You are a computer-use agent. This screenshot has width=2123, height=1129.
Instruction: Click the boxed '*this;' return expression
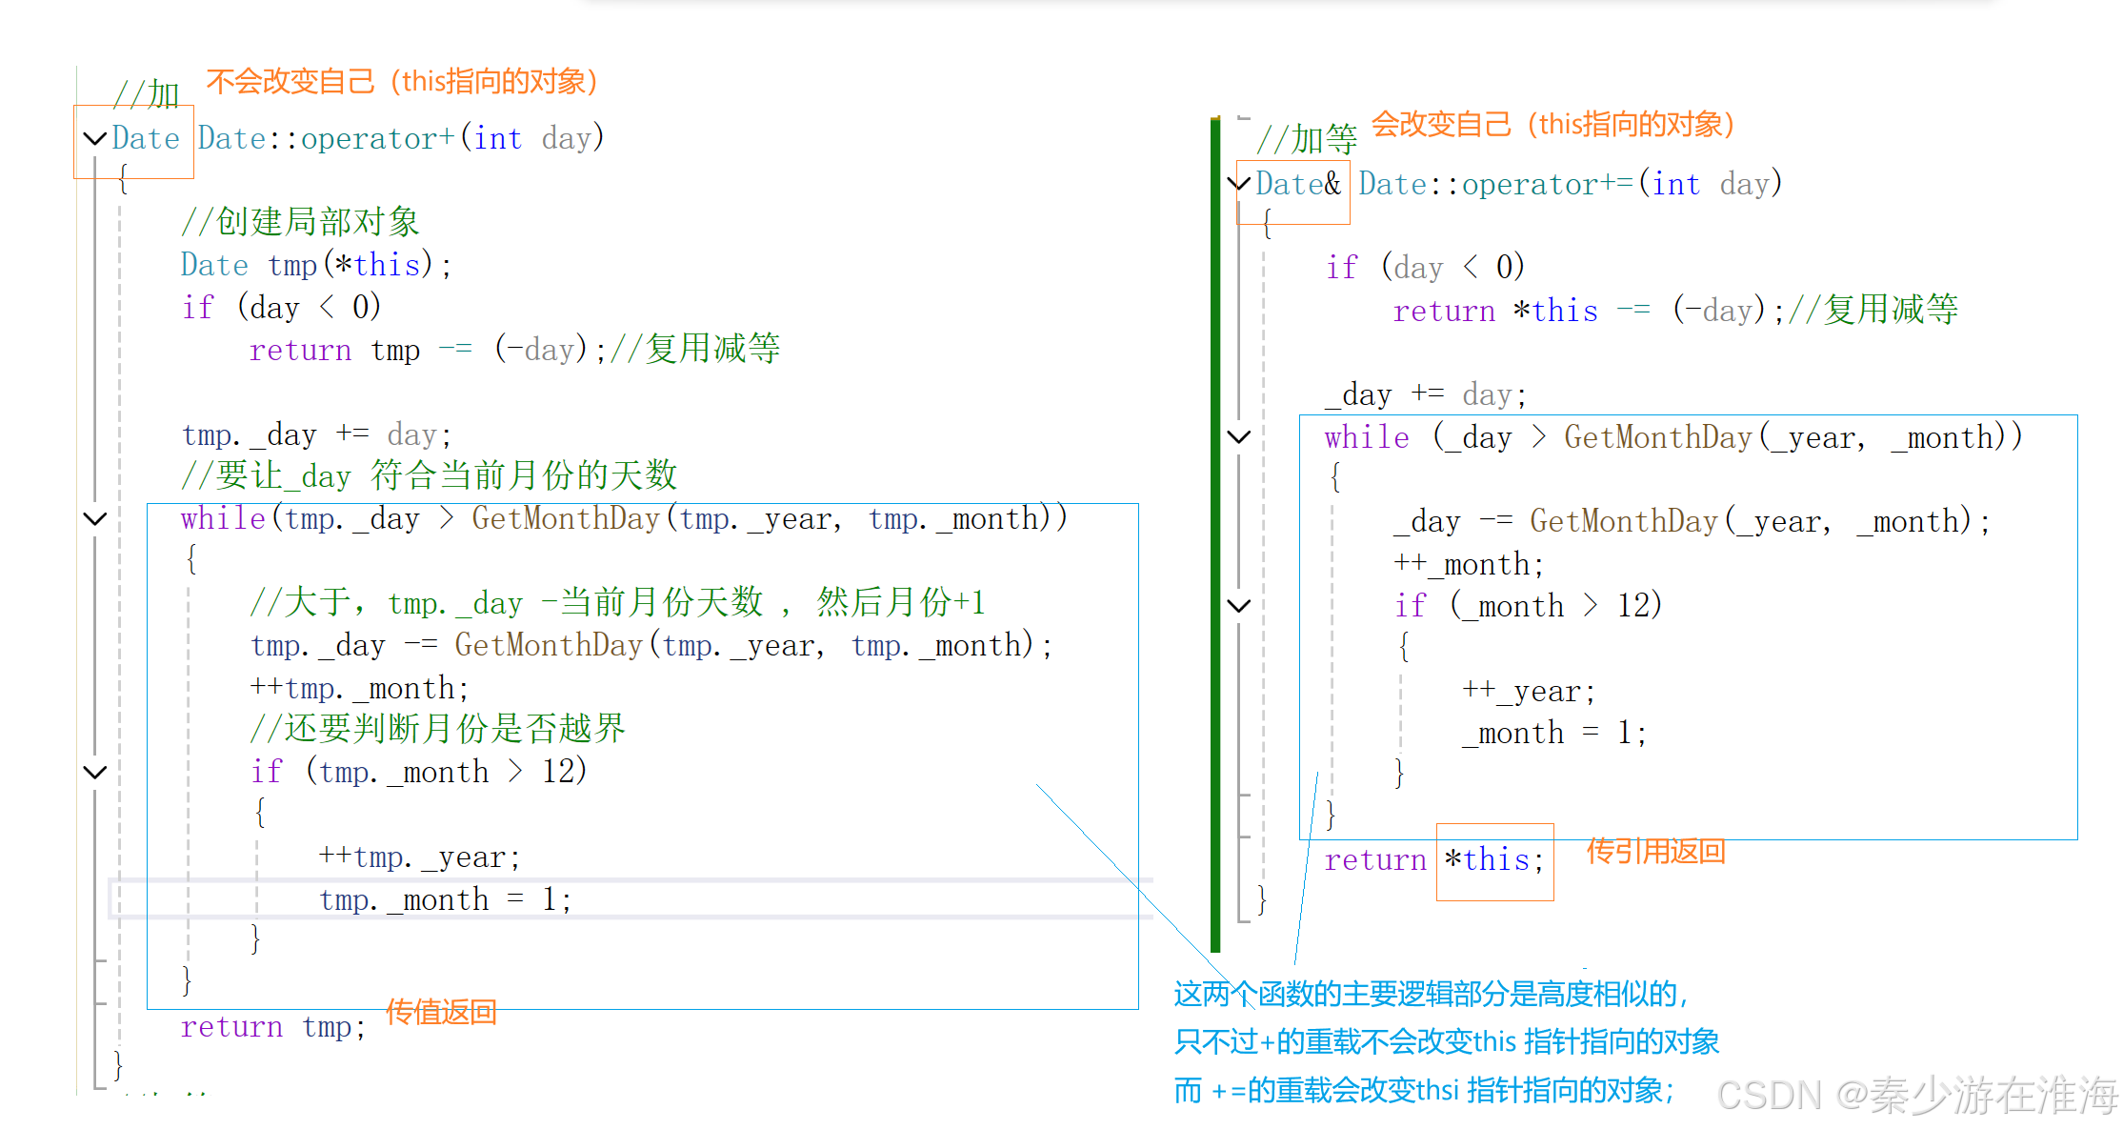1493,860
